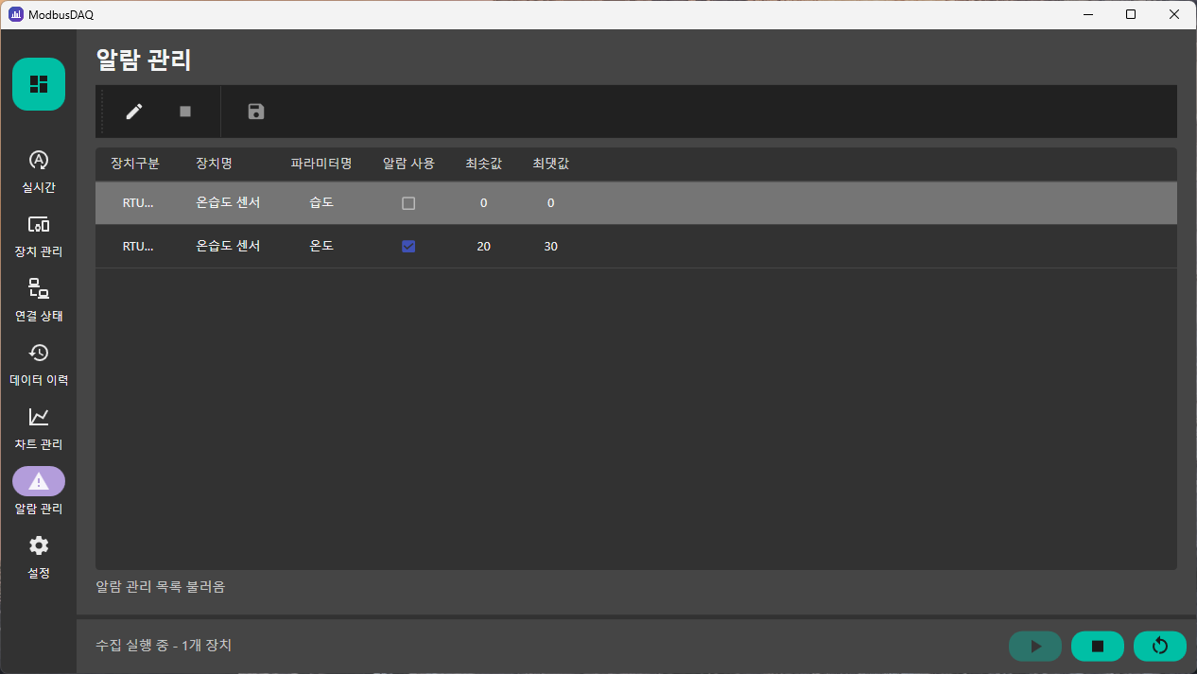
Task: Click the floppy disk save icon
Action: pyautogui.click(x=256, y=112)
